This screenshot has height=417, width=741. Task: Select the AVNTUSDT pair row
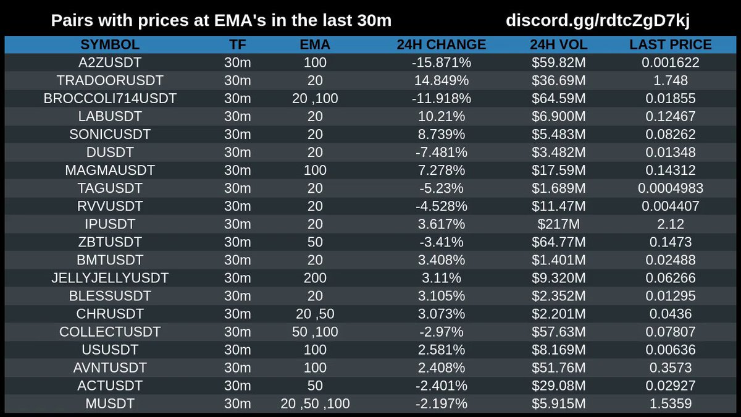[x=110, y=368]
